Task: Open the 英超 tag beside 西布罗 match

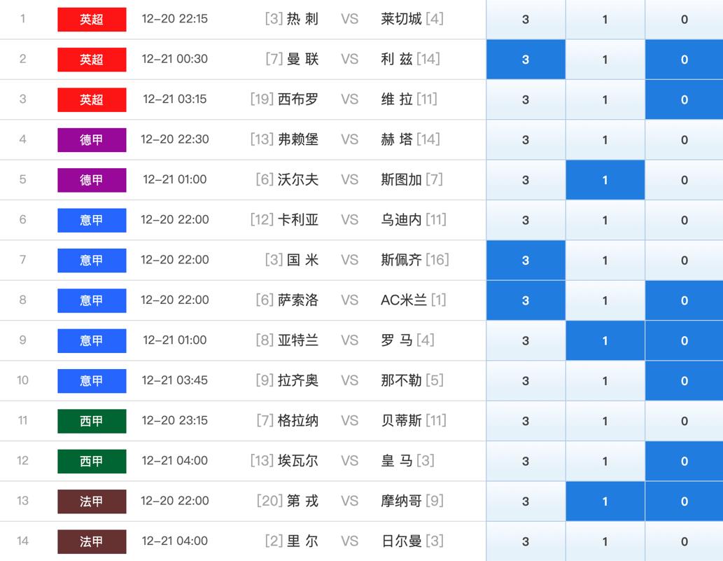Action: (92, 99)
